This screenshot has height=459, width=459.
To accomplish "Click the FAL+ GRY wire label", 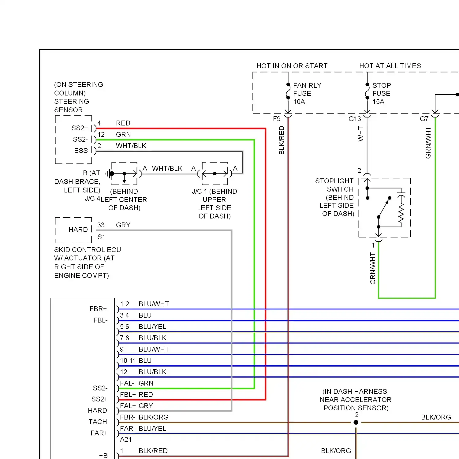I will pyautogui.click(x=136, y=406).
